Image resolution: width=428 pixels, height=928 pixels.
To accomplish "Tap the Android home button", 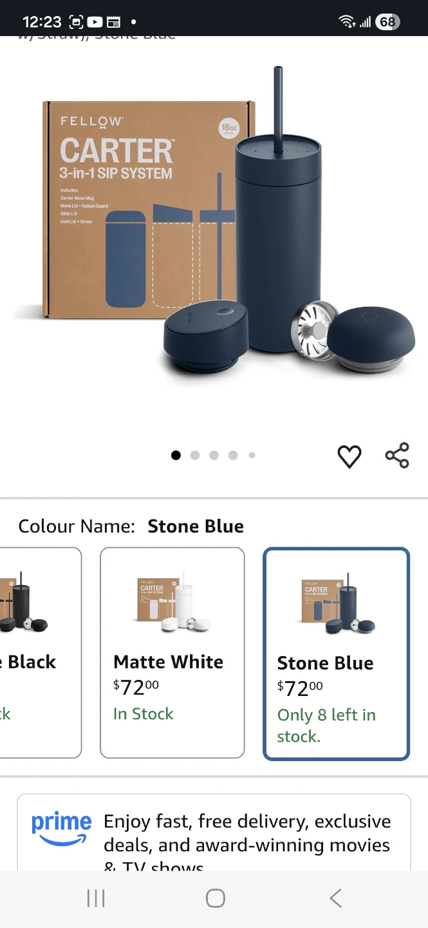I will pyautogui.click(x=215, y=898).
